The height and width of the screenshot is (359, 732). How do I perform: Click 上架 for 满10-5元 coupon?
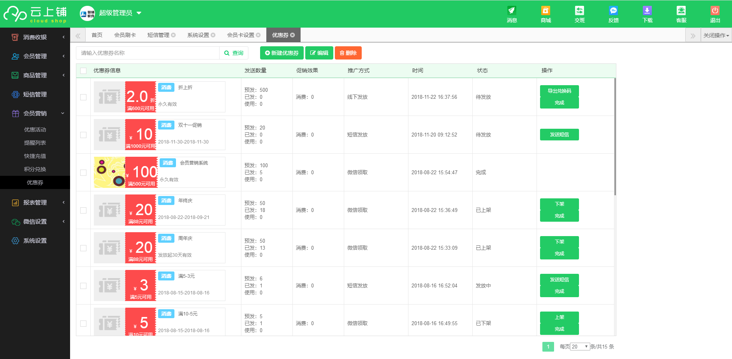point(560,317)
